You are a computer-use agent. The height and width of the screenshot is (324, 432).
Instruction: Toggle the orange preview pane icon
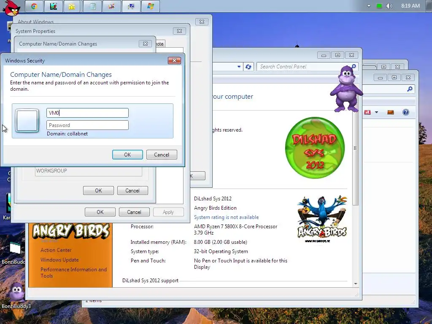(390, 112)
